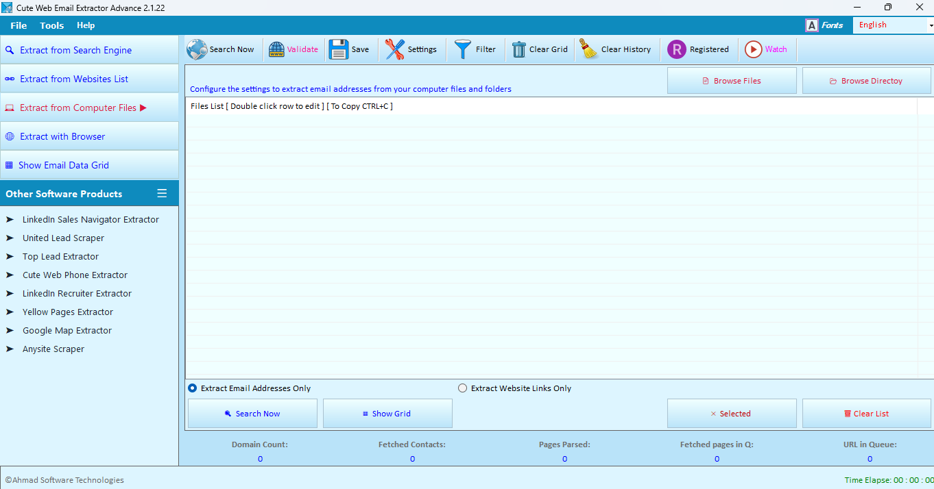This screenshot has width=934, height=489.
Task: Click the URL in Queue label
Action: (x=870, y=444)
